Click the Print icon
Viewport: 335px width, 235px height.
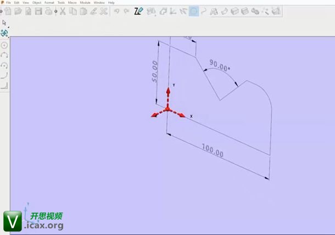pyautogui.click(x=49, y=11)
